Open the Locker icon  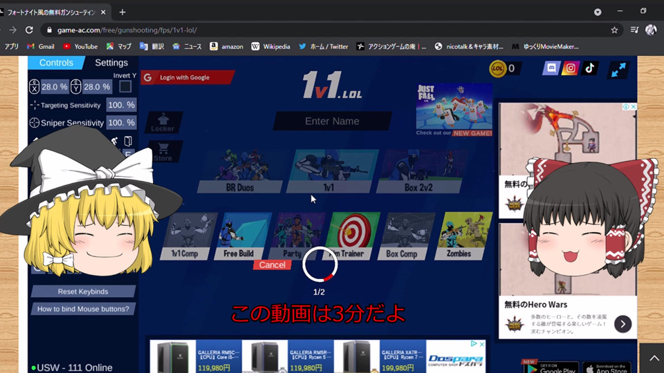tap(163, 123)
